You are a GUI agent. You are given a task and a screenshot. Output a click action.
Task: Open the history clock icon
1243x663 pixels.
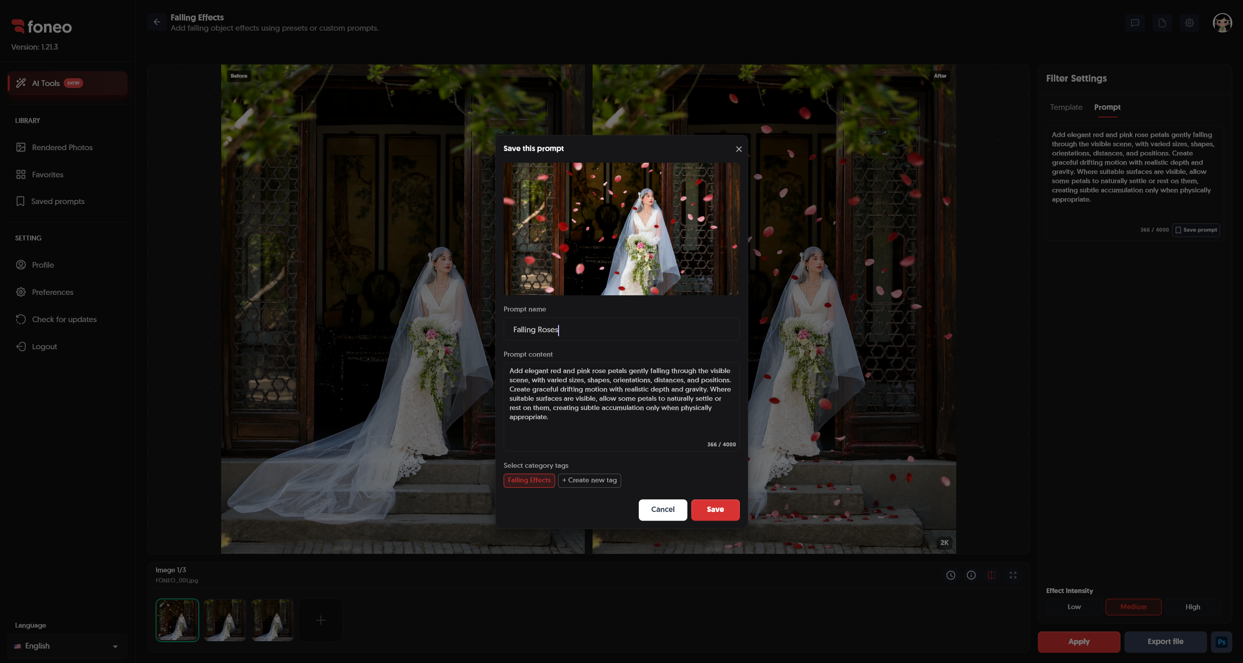950,575
